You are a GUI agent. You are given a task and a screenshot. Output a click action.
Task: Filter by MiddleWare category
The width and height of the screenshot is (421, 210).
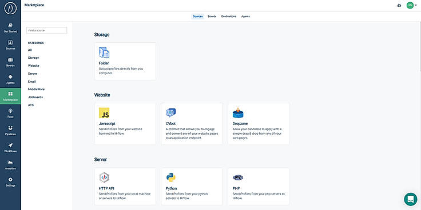[x=36, y=89]
